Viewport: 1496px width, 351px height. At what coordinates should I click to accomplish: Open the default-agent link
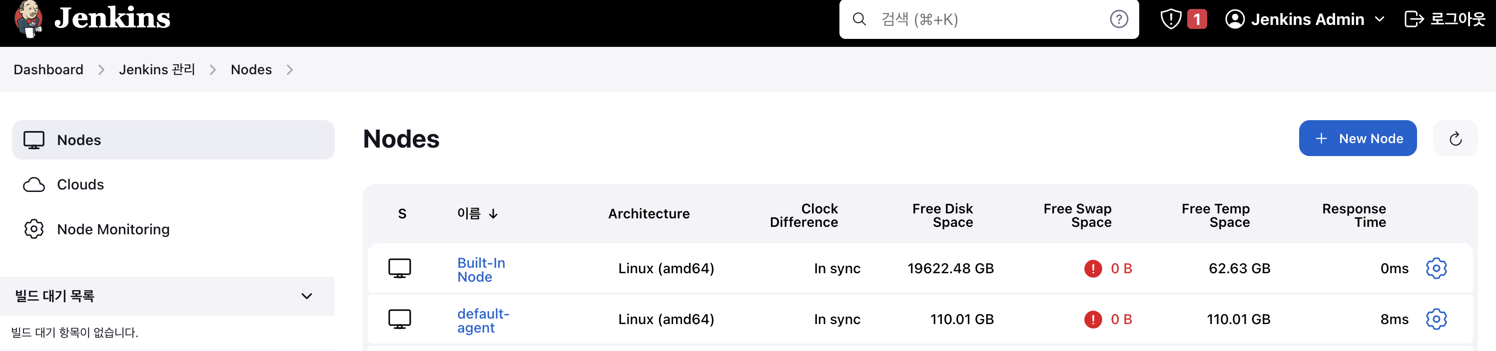point(483,320)
